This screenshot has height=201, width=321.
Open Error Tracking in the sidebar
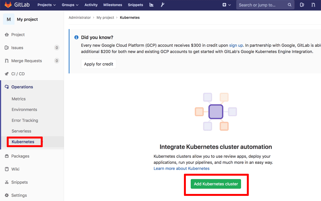25,120
